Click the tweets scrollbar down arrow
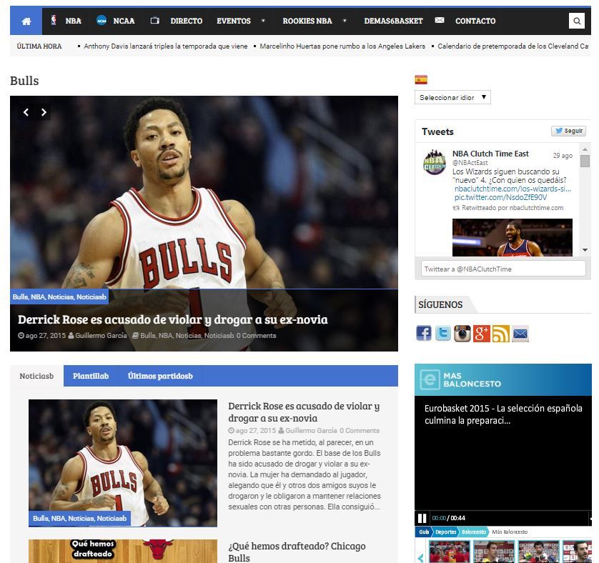Viewport: 599px width, 563px height. point(585,250)
